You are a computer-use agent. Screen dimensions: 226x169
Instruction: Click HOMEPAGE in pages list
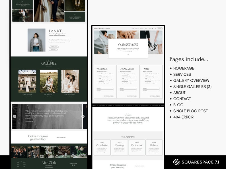click(x=184, y=68)
